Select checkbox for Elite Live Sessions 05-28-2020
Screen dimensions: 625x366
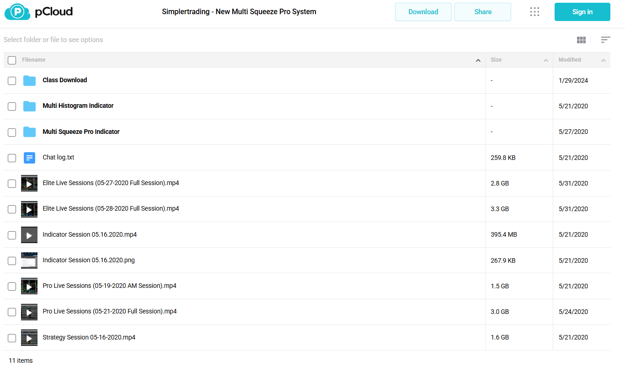[12, 209]
